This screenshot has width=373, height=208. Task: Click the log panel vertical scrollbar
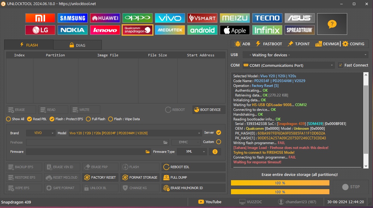(x=366, y=120)
